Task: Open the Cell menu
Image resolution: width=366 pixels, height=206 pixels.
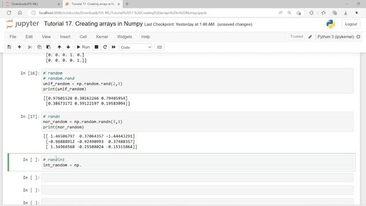Action: (83, 37)
